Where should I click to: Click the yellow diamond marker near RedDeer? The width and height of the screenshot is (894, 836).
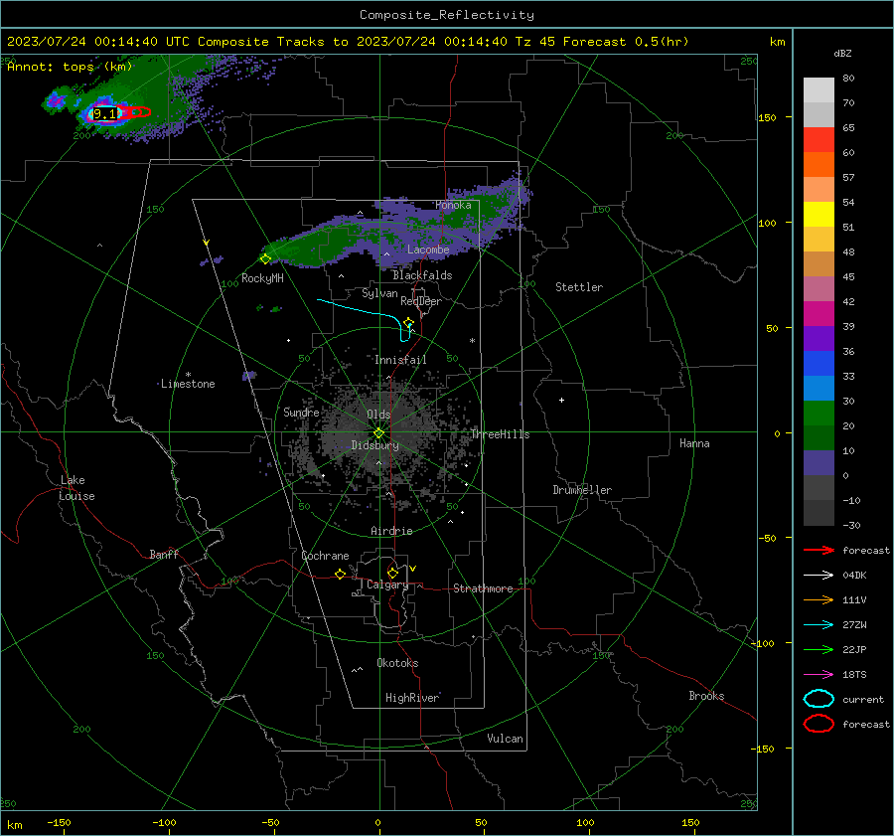408,323
